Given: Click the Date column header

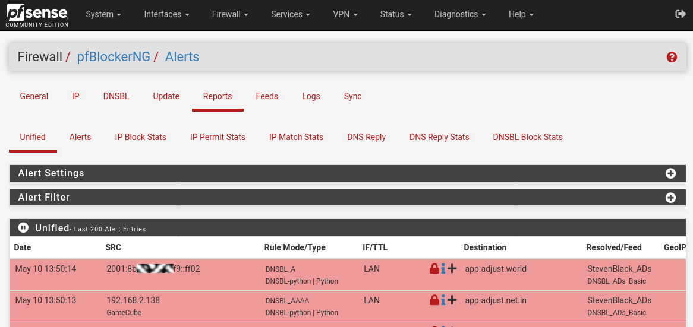Looking at the screenshot, I should pyautogui.click(x=23, y=247).
